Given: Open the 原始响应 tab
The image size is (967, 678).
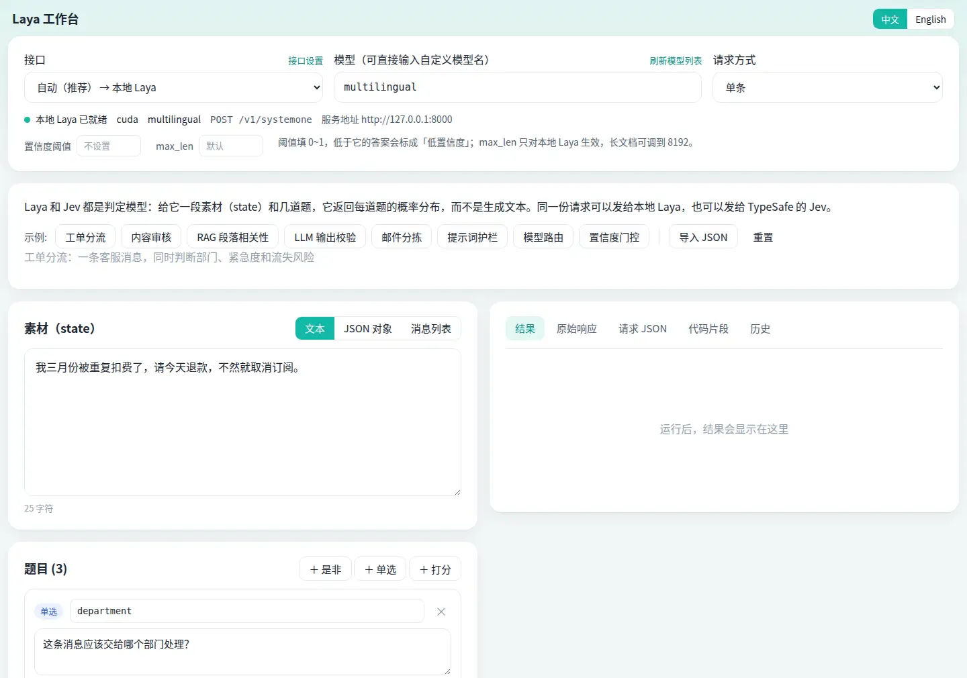Looking at the screenshot, I should (577, 328).
